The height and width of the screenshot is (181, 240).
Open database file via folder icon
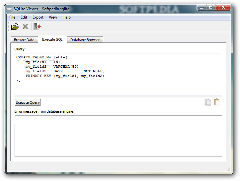15,27
